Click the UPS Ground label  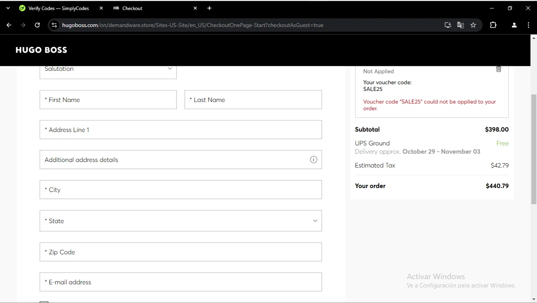click(x=372, y=143)
